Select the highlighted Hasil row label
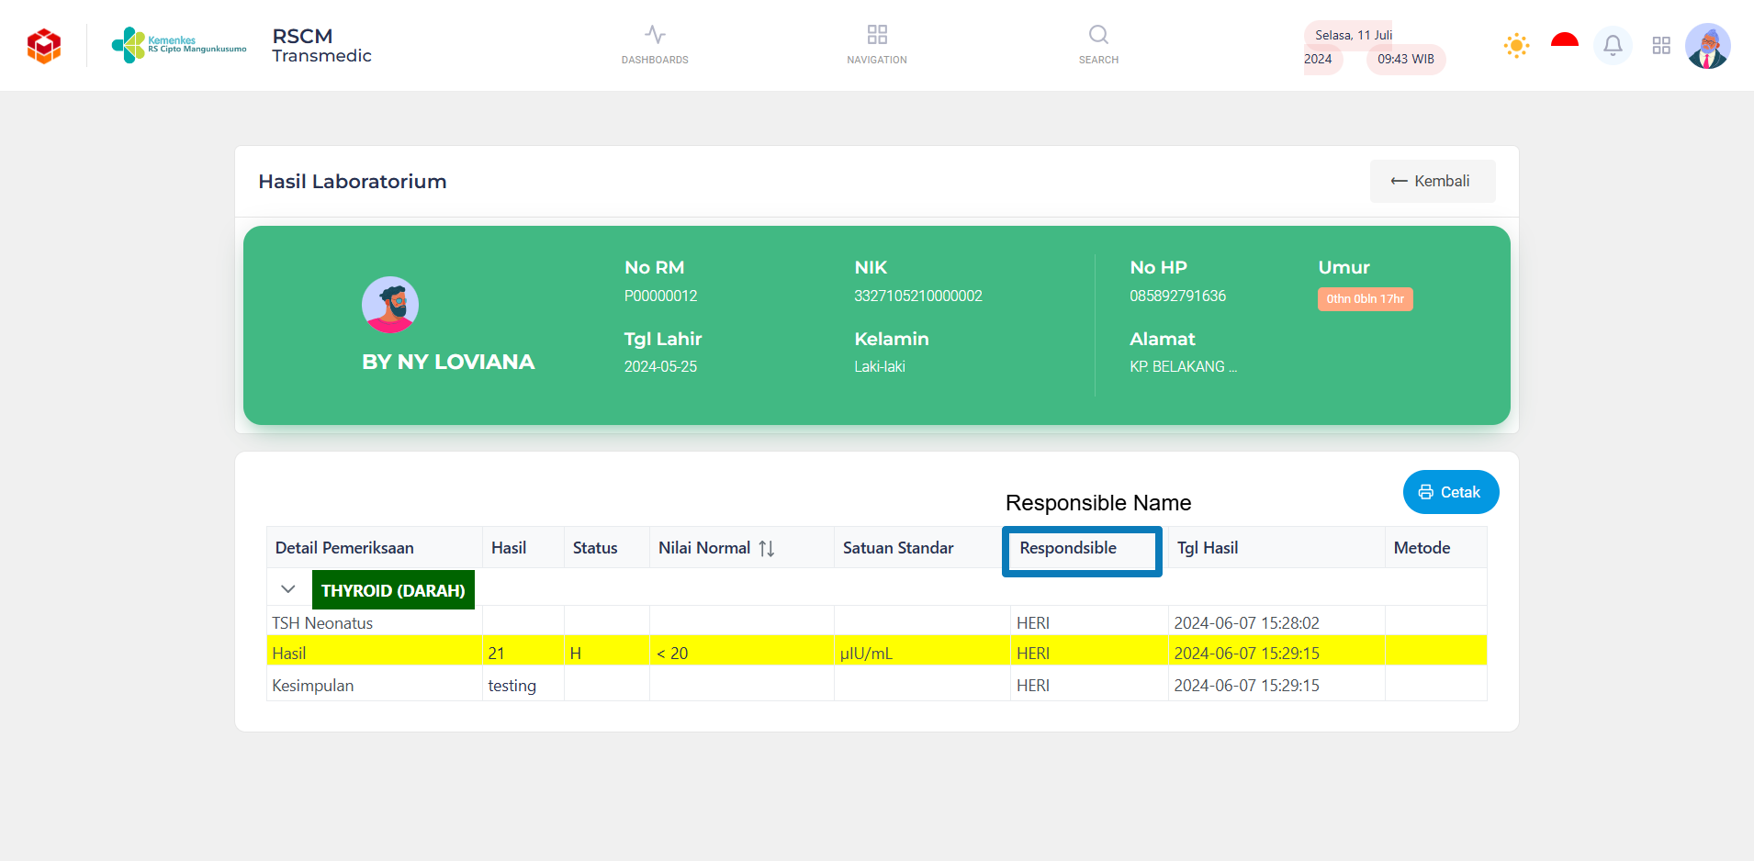The image size is (1754, 861). (x=289, y=654)
